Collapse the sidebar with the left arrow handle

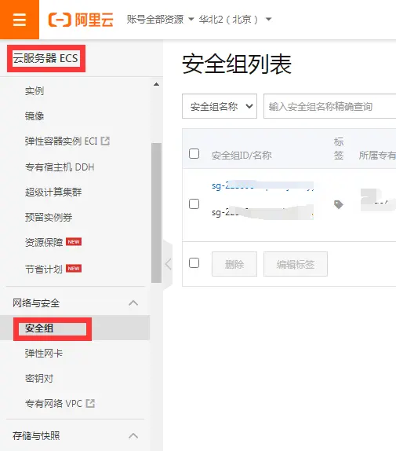(x=168, y=264)
